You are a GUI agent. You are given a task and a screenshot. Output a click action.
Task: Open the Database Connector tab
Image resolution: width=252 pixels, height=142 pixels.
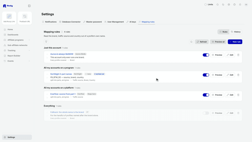click(70, 22)
